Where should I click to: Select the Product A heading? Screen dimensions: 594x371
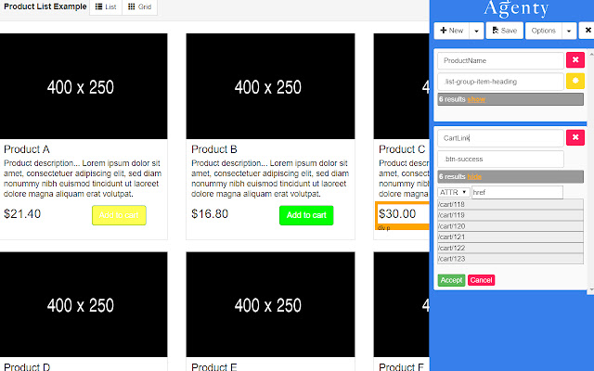point(27,149)
